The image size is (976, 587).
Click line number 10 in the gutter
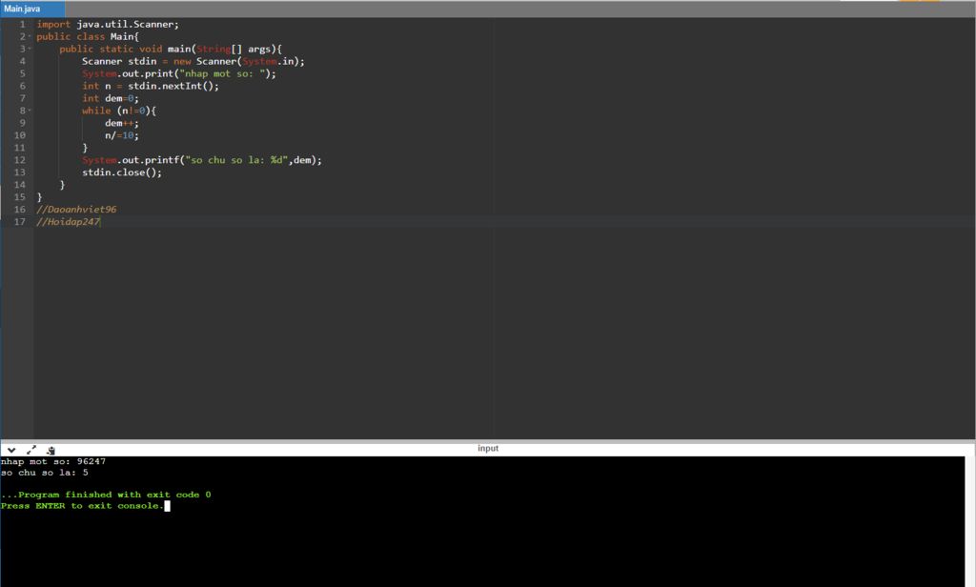point(20,135)
